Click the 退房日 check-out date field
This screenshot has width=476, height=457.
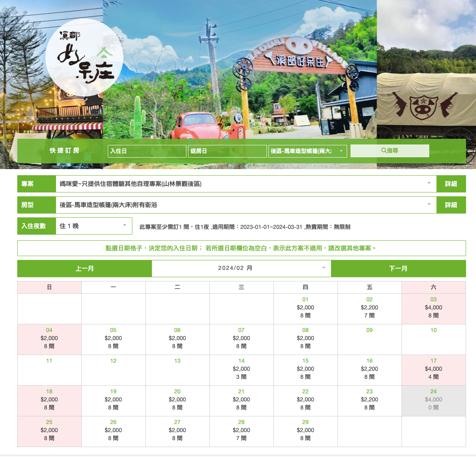tap(227, 151)
